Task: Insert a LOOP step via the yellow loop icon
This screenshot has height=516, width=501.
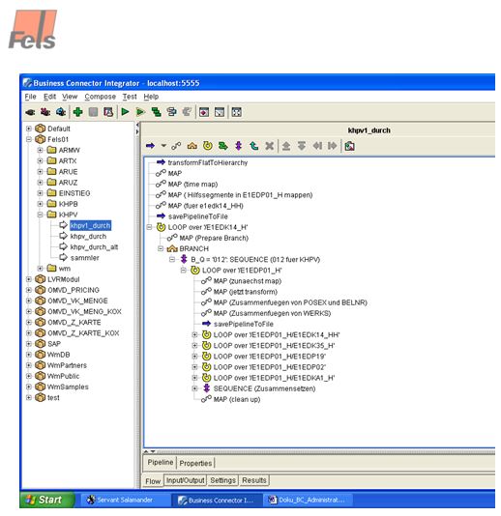Action: tap(208, 146)
